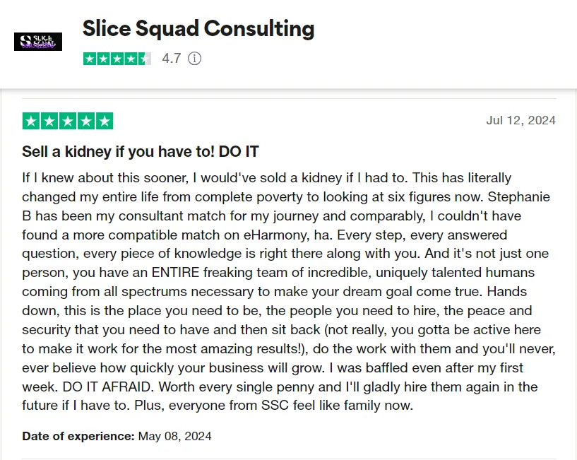Click the Slice Squad Consulting company name heading
577x460 pixels.
198,29
